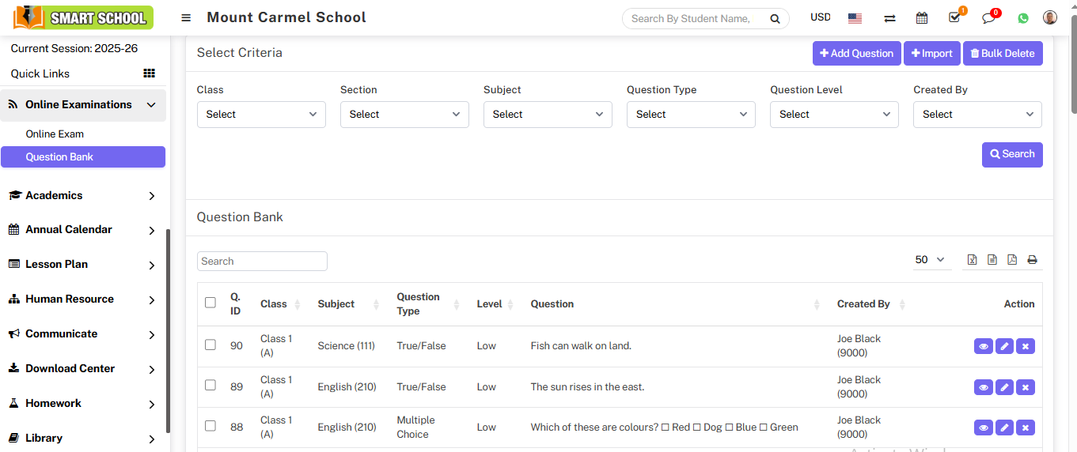Screen dimensions: 1077x452
Task: Delete question 88 using the X icon
Action: point(1026,428)
